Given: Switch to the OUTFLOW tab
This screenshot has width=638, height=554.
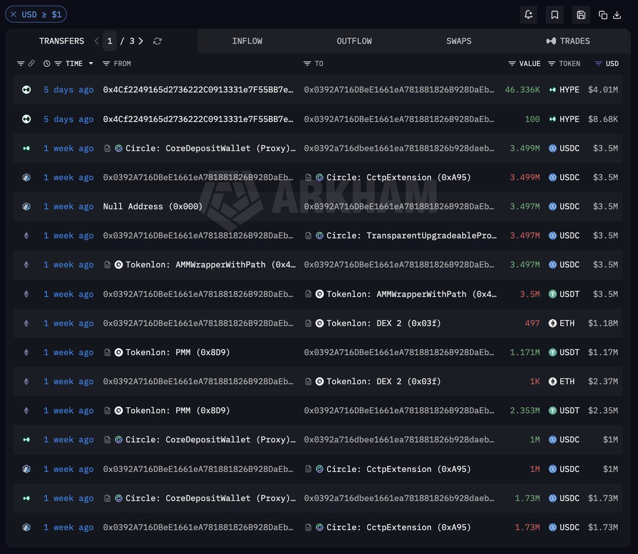Looking at the screenshot, I should coord(354,41).
